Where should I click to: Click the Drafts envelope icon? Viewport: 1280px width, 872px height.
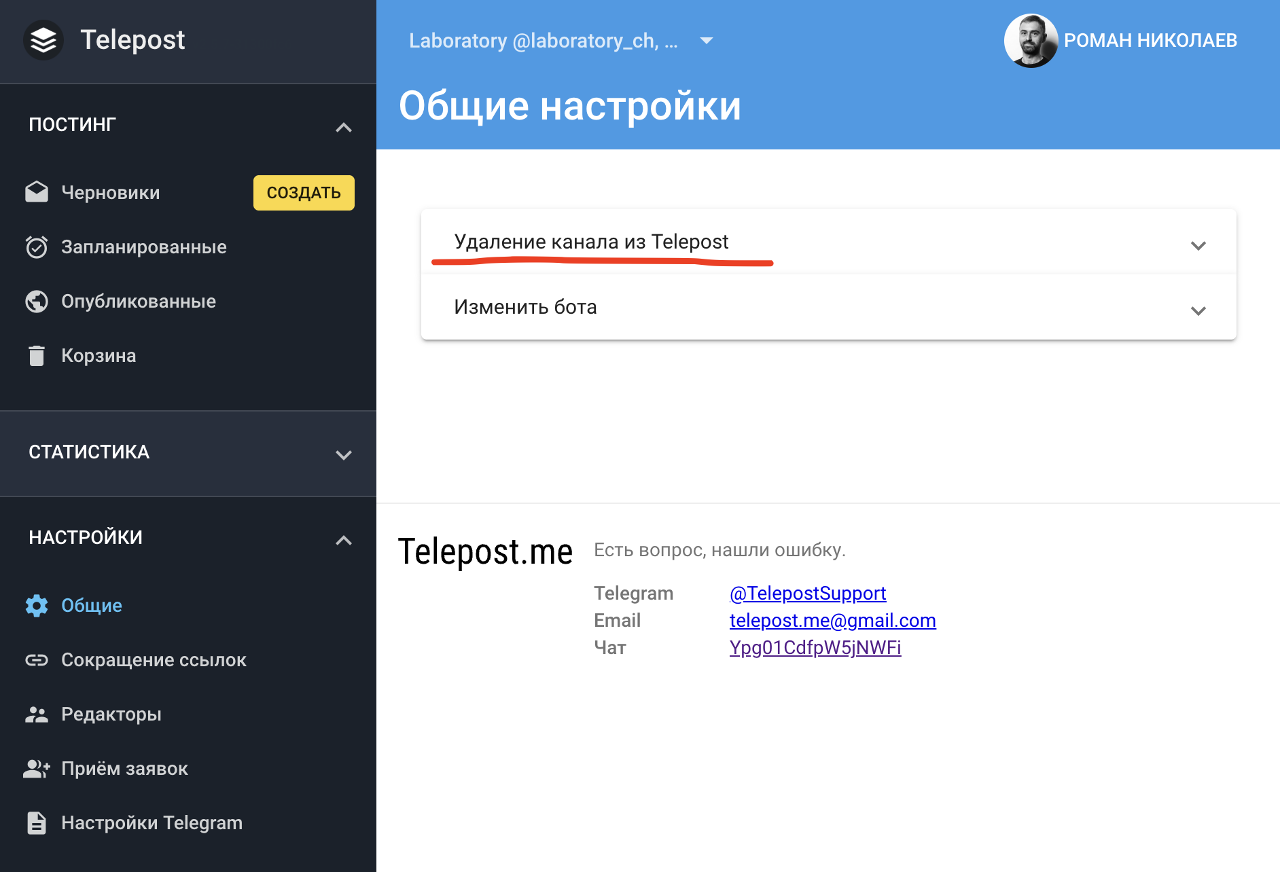point(37,192)
